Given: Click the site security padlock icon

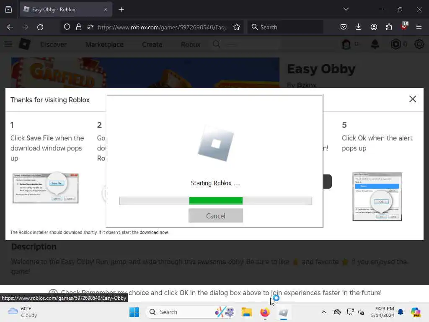Looking at the screenshot, I should click(78, 27).
